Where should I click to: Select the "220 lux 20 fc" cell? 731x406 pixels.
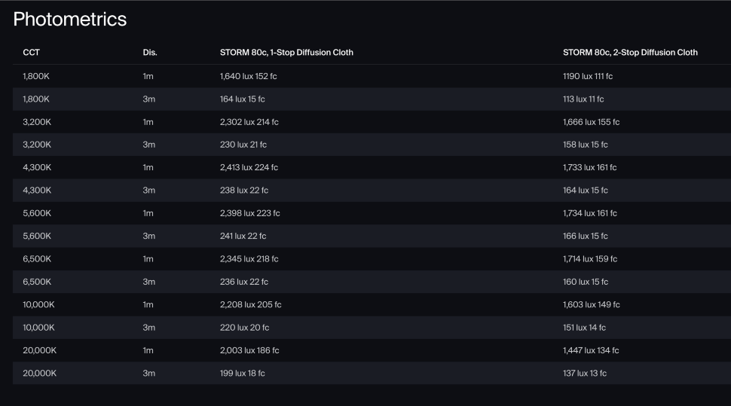click(244, 328)
